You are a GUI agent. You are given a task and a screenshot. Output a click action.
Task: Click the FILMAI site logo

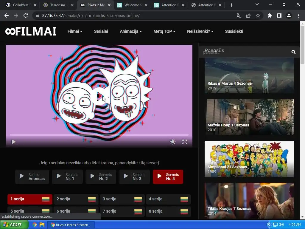31,31
